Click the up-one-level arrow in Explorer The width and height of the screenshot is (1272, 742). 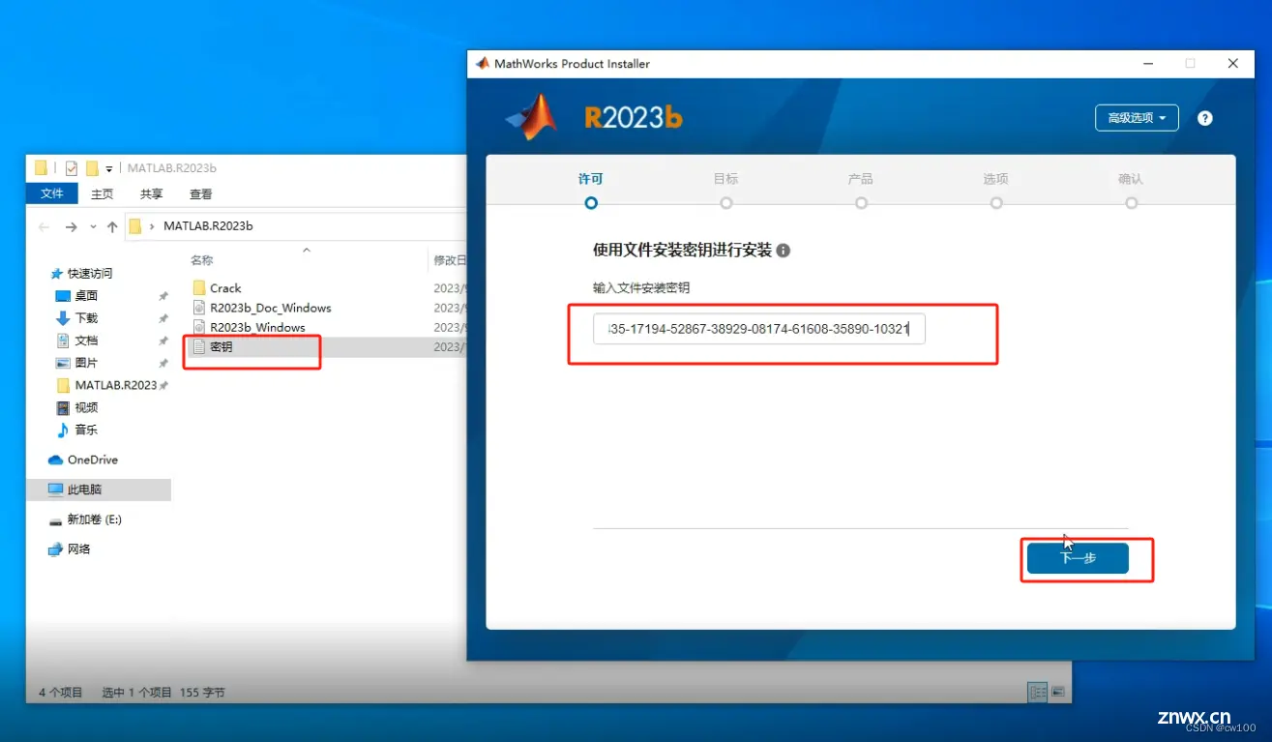pyautogui.click(x=112, y=226)
